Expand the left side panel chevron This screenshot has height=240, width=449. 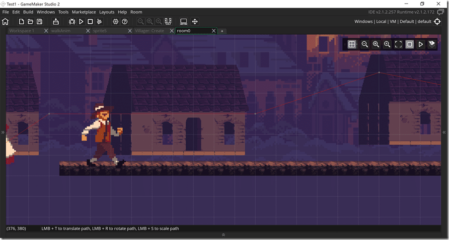pos(3,132)
